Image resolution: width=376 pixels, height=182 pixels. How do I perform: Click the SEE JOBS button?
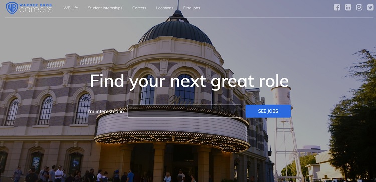pos(268,111)
